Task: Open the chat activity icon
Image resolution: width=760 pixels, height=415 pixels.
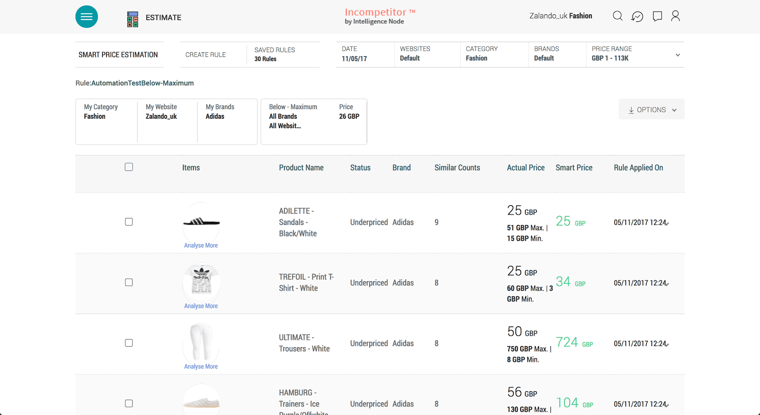Action: tap(637, 17)
